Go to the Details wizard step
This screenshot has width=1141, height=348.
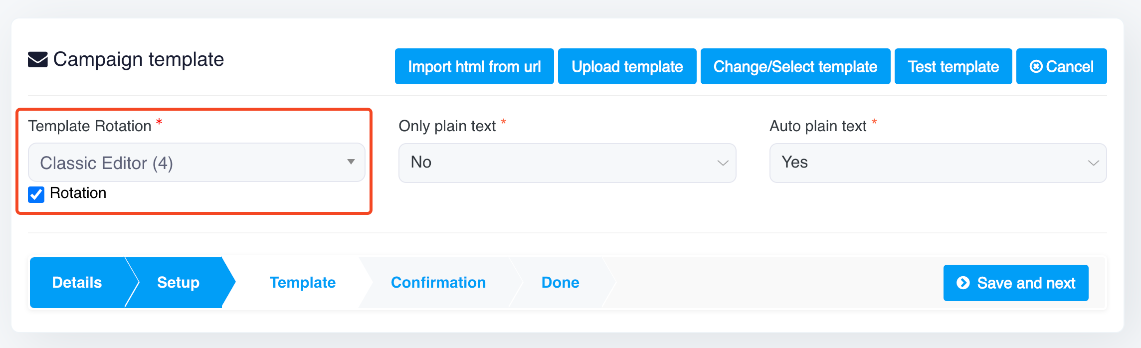tap(77, 283)
